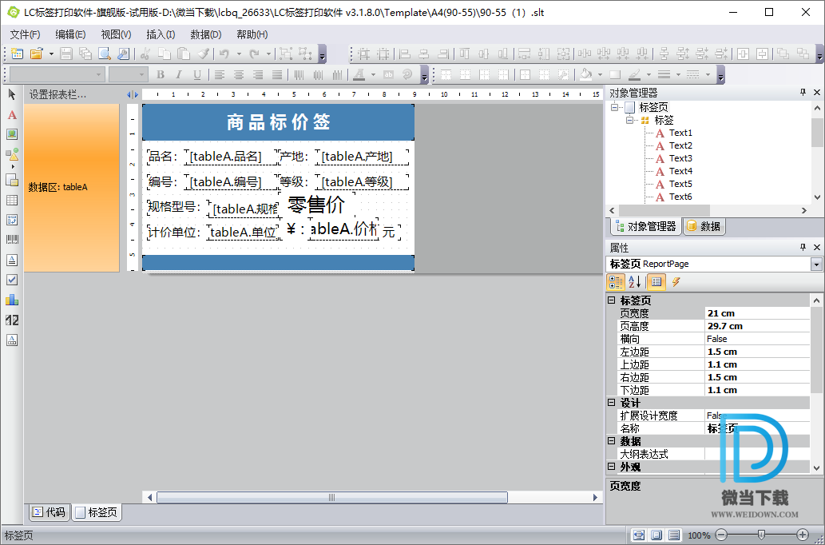The width and height of the screenshot is (825, 545).
Task: Open the font size combo box
Action: point(127,75)
